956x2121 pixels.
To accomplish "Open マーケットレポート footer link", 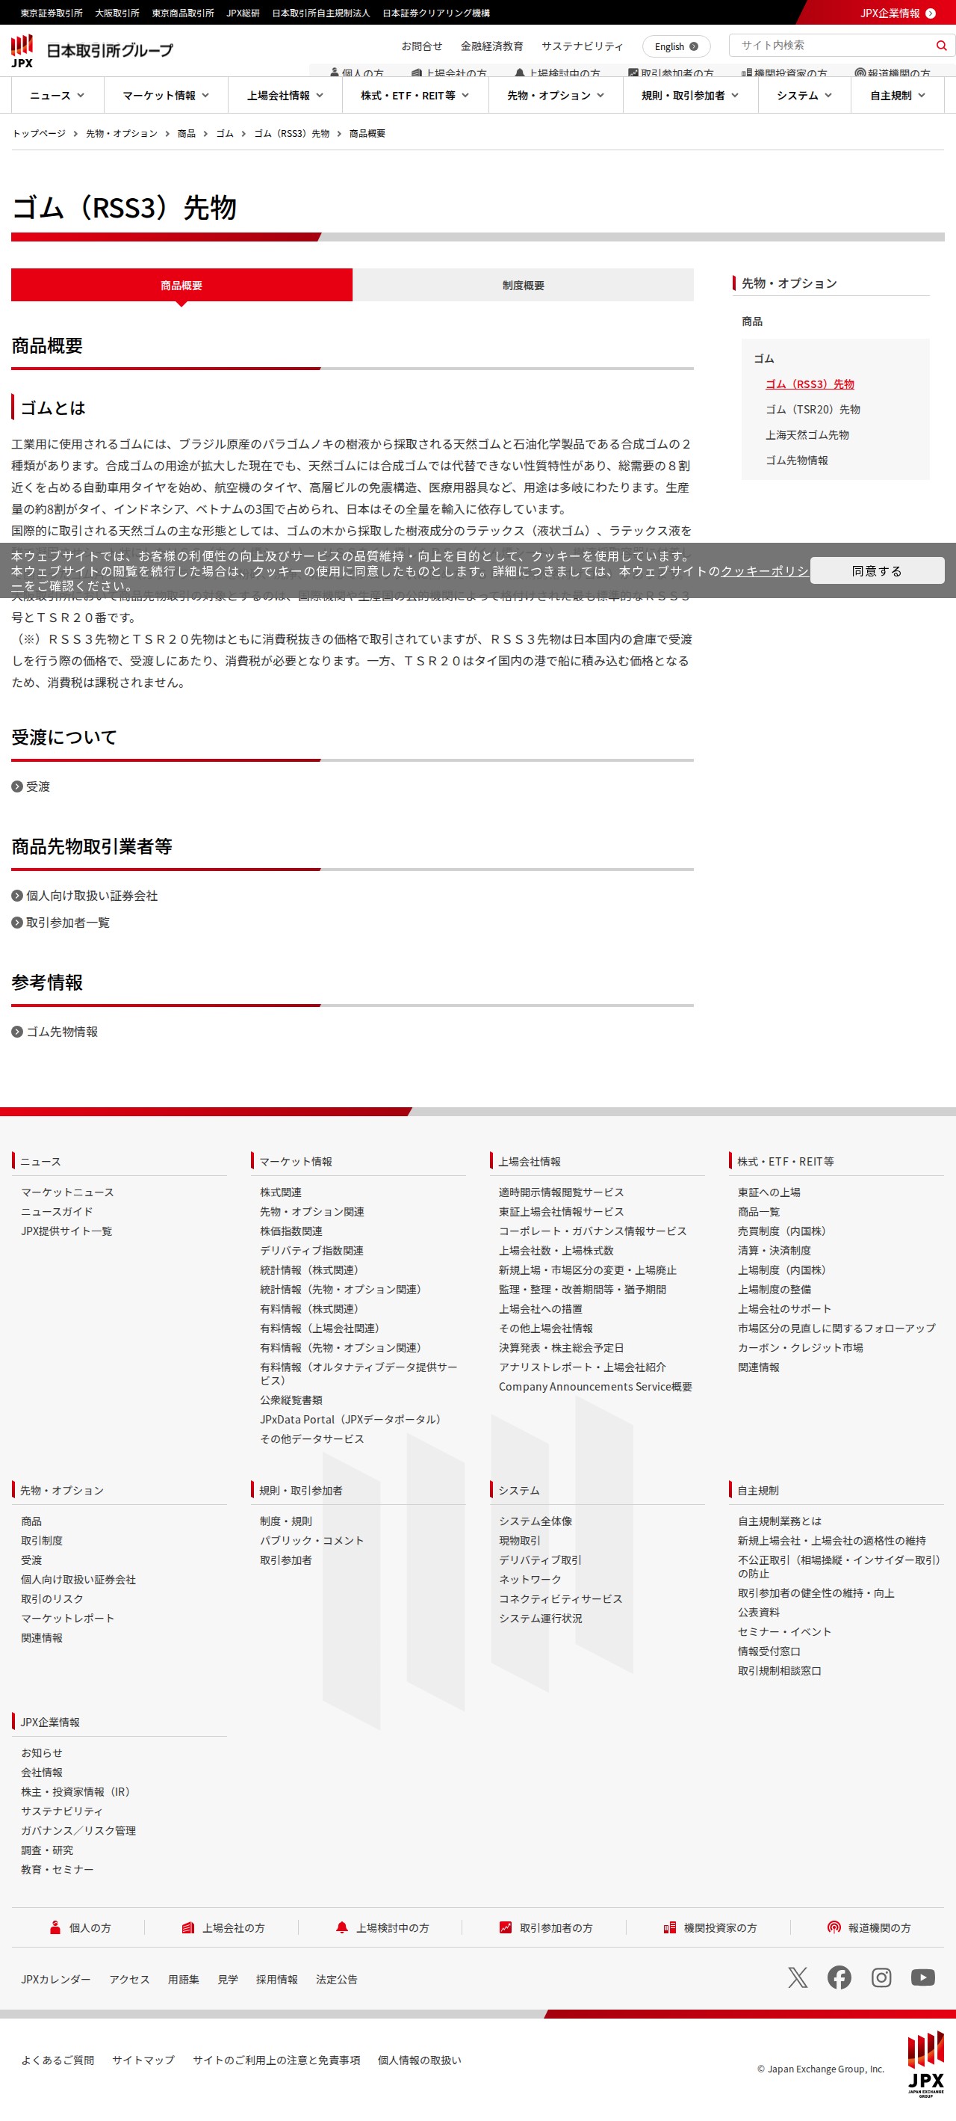I will (x=67, y=1618).
